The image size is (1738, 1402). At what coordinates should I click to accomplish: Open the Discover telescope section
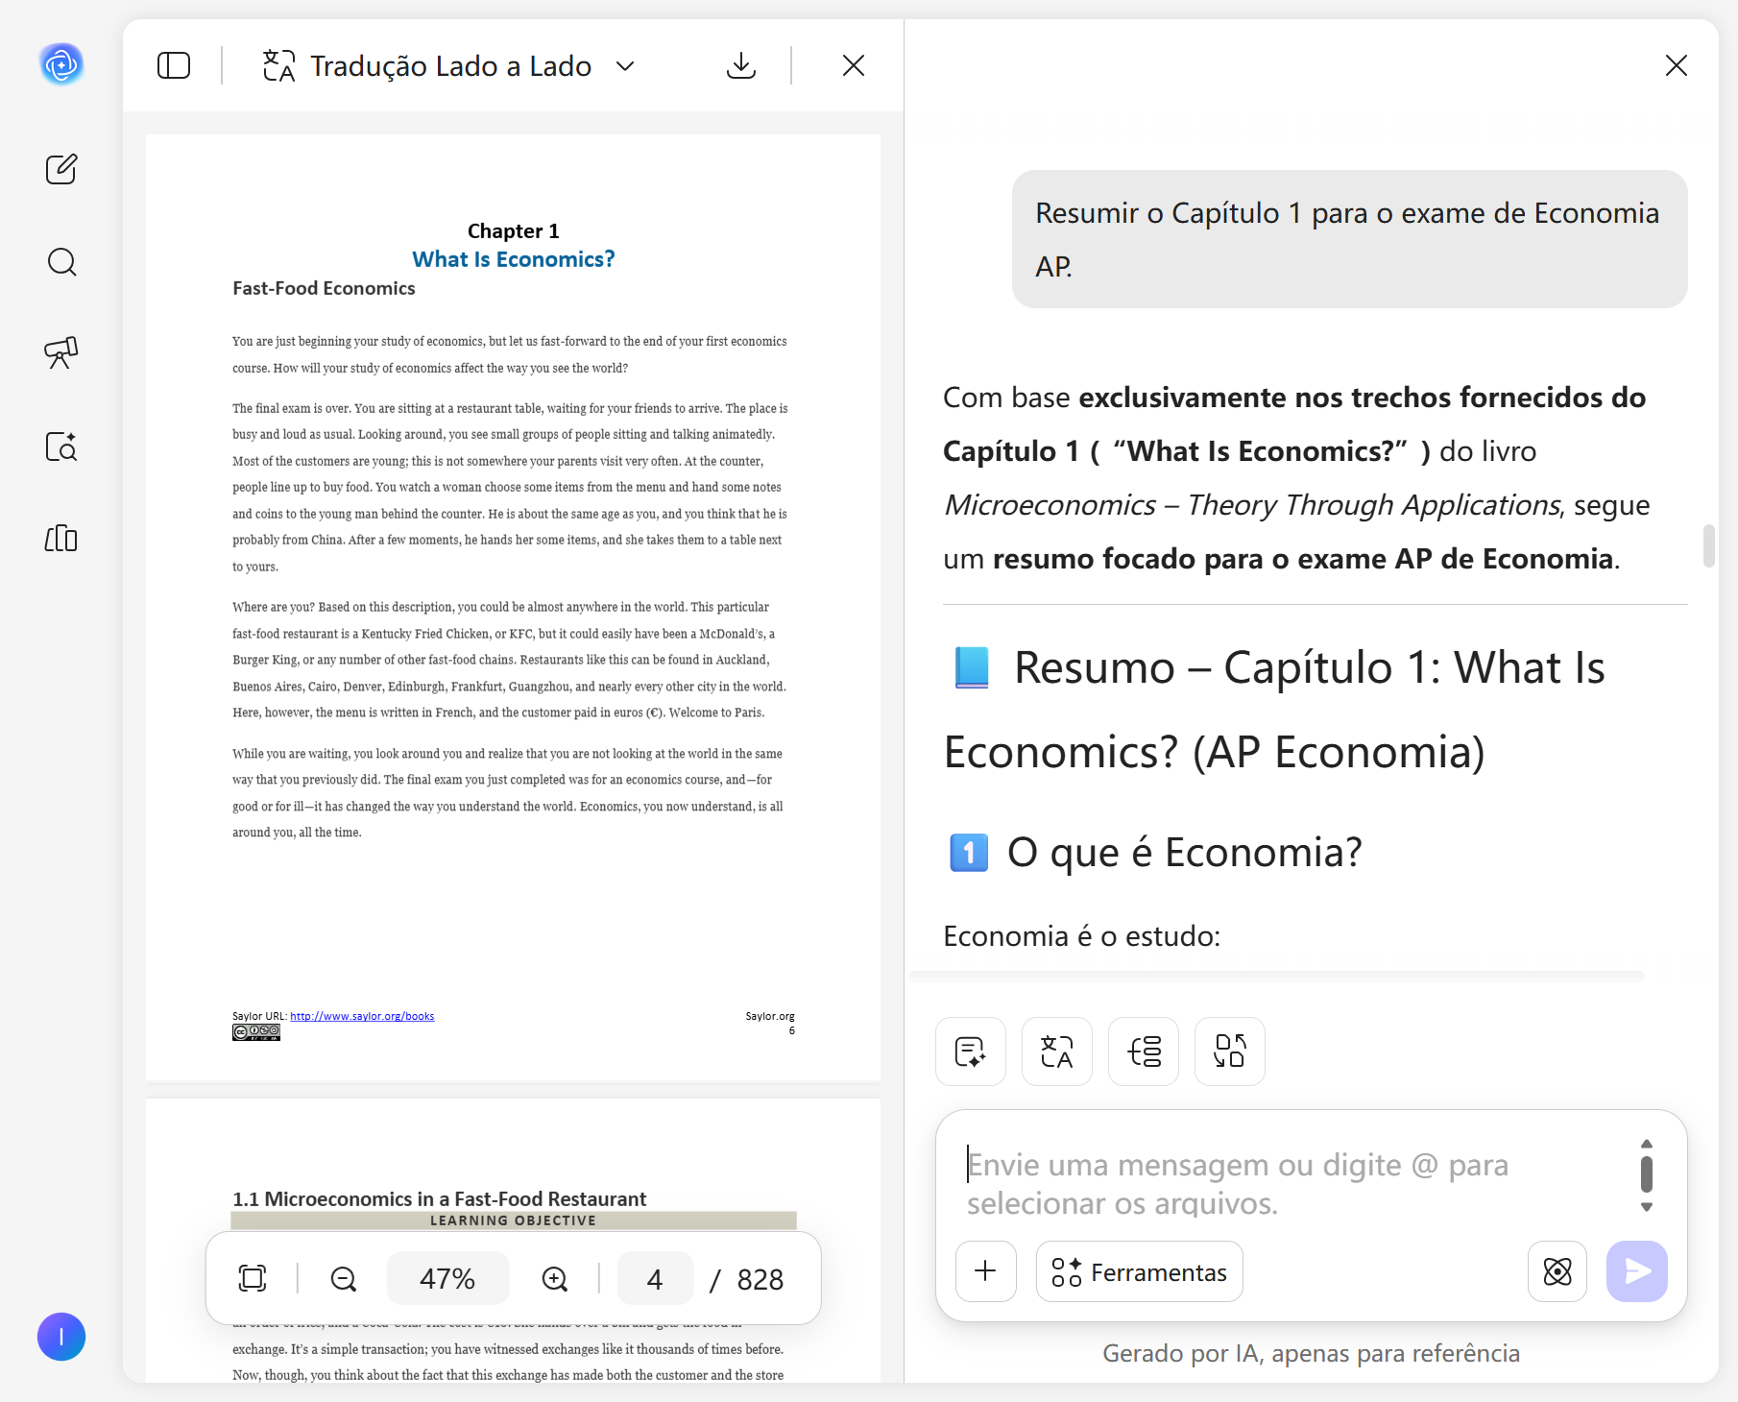point(60,353)
